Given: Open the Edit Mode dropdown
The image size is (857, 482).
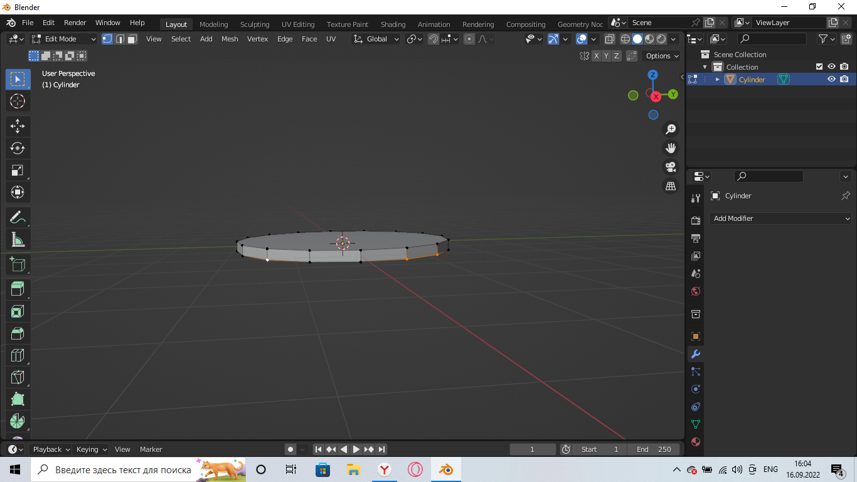Looking at the screenshot, I should pos(64,39).
